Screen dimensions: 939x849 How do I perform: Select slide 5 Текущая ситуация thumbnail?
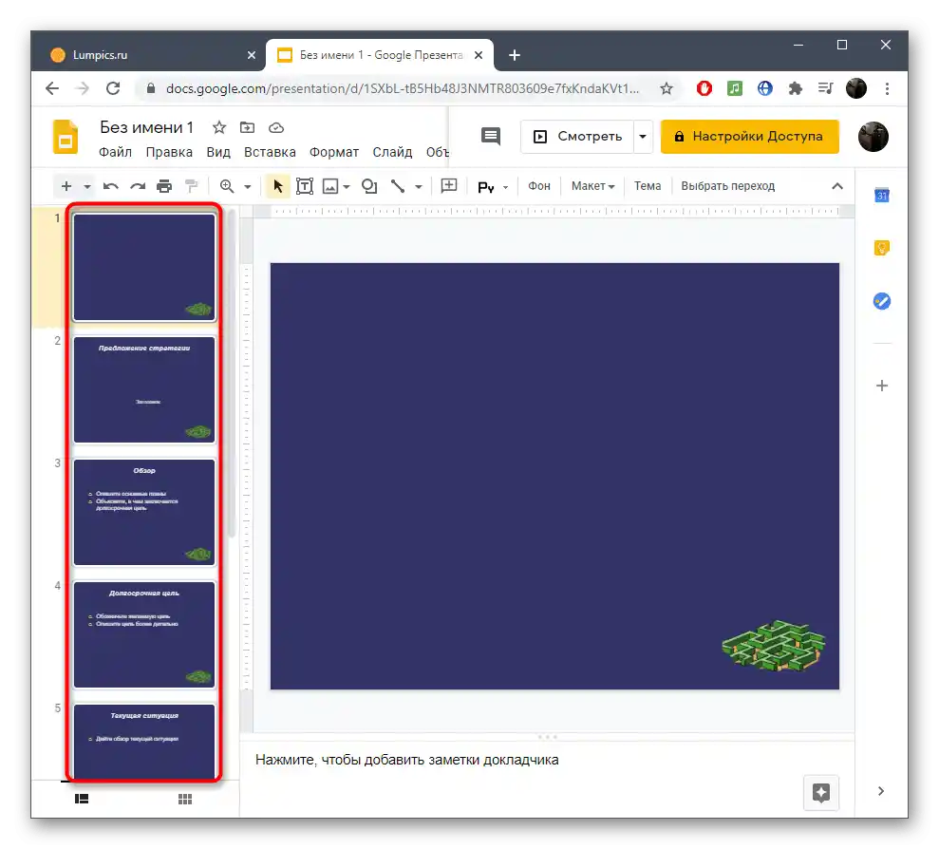pos(143,742)
